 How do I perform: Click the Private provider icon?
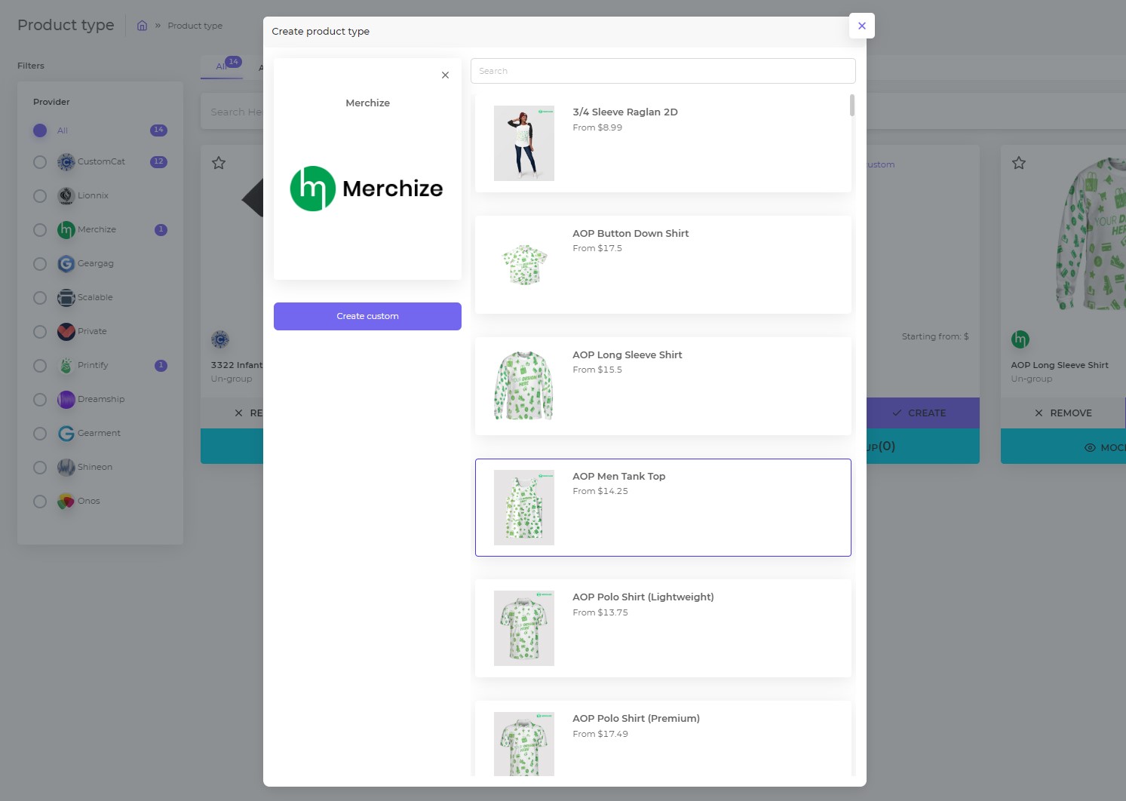point(66,332)
